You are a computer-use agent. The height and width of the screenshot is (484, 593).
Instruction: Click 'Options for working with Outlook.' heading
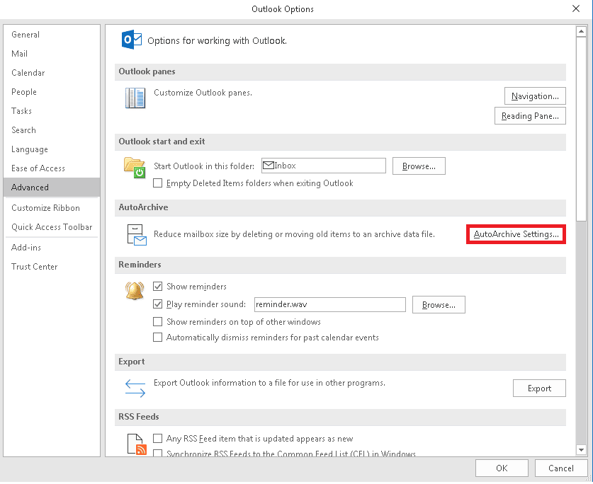pos(217,41)
